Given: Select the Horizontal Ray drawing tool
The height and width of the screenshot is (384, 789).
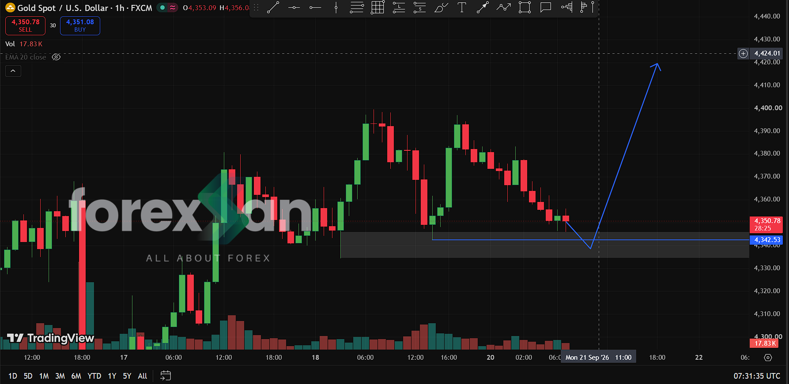Looking at the screenshot, I should (315, 7).
